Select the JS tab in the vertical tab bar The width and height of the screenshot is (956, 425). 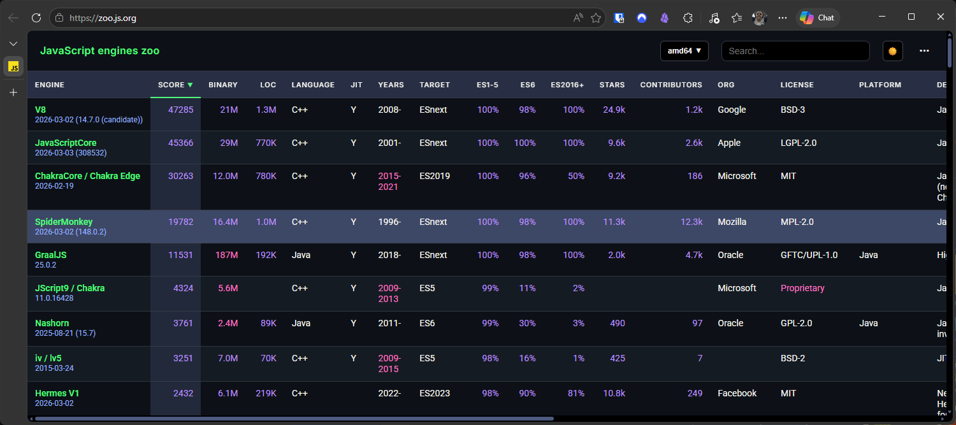tap(13, 66)
